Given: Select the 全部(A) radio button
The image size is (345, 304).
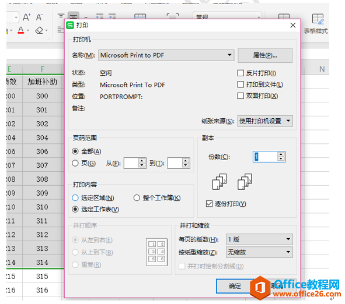Looking at the screenshot, I should coord(75,151).
